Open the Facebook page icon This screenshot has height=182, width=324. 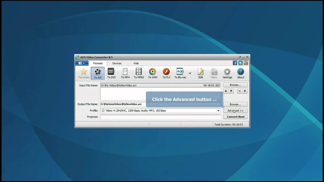(235, 63)
